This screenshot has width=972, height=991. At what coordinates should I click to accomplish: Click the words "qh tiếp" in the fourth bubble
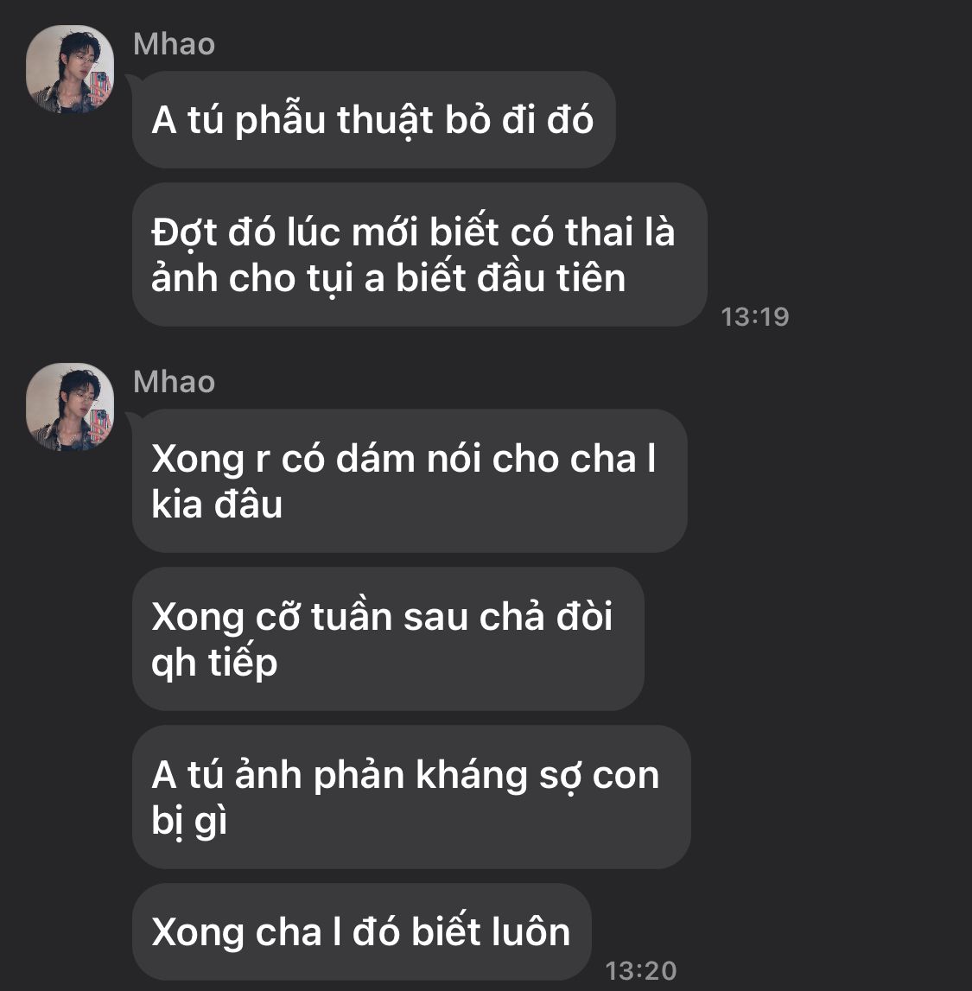(x=214, y=664)
